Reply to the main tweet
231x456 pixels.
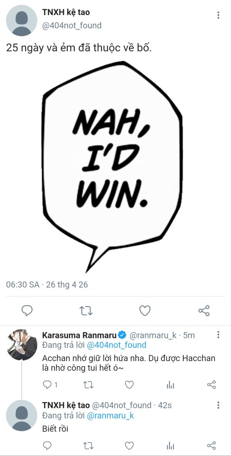pos(27,310)
